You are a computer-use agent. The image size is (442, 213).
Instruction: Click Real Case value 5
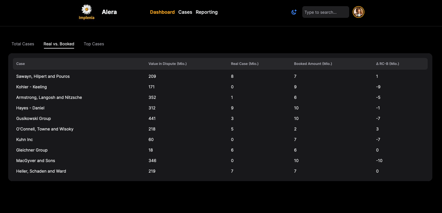click(x=232, y=129)
